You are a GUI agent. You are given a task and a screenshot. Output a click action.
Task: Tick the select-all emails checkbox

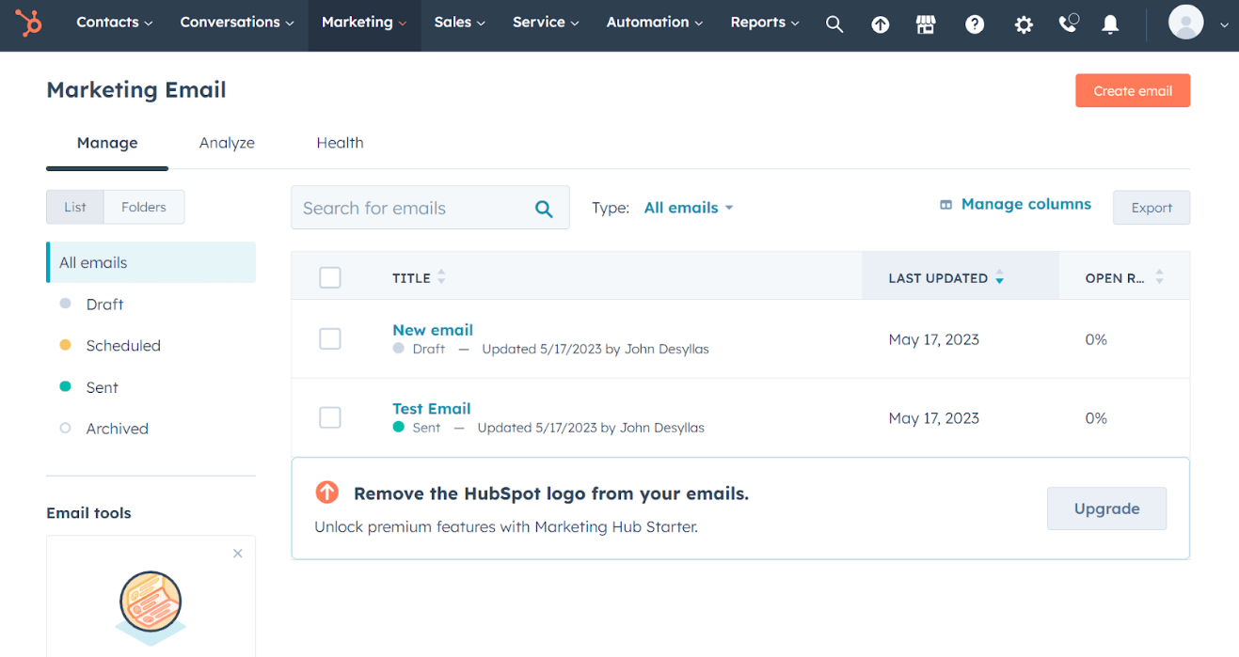point(330,277)
